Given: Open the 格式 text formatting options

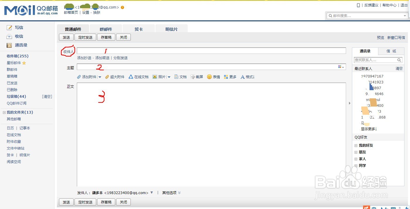Looking at the screenshot, I should [247, 77].
